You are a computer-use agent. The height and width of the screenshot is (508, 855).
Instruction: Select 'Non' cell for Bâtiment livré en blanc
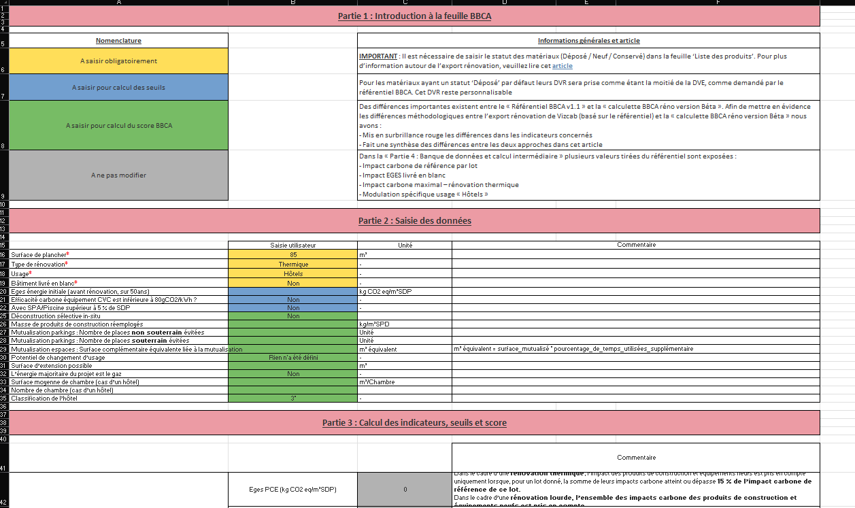[293, 283]
